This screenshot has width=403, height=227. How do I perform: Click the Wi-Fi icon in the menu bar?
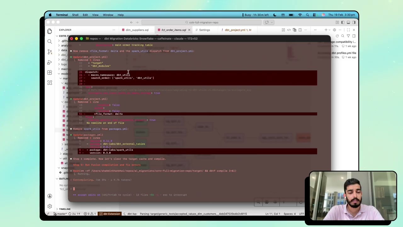pos(300,15)
